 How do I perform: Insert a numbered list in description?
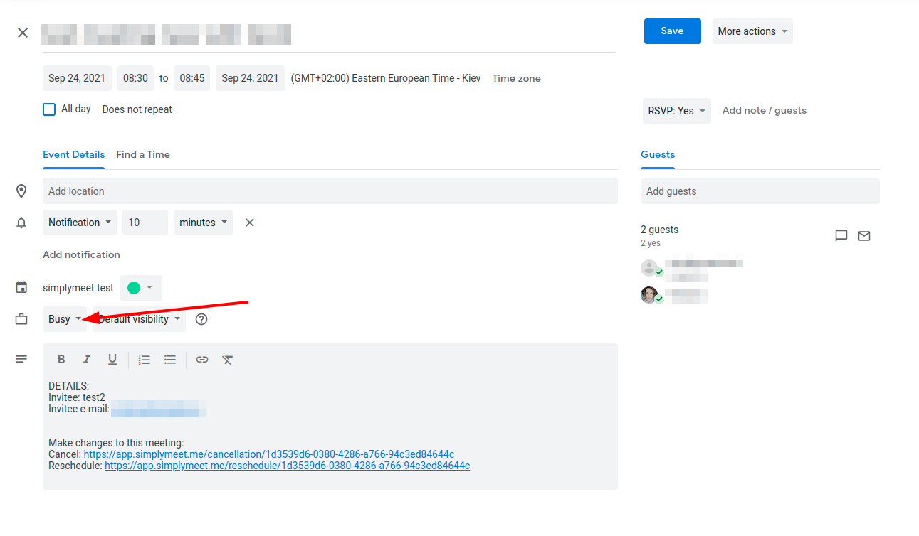tap(145, 360)
